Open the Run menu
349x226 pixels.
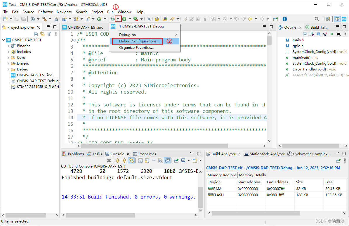[x=110, y=12]
